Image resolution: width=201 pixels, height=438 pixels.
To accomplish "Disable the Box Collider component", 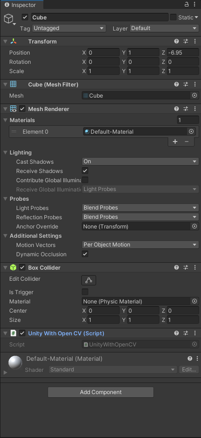I will click(22, 268).
